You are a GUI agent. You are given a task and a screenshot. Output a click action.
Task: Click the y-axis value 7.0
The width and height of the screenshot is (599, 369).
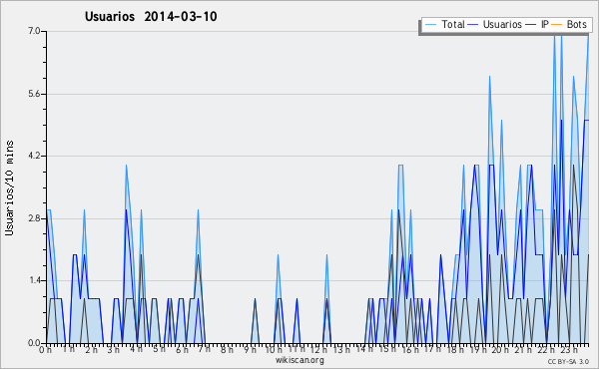click(x=34, y=31)
